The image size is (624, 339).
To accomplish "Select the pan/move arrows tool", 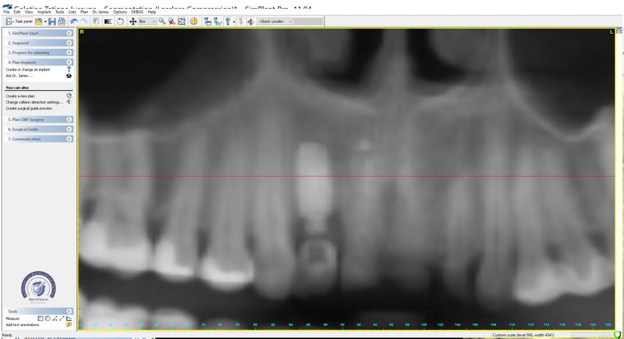I will point(134,21).
